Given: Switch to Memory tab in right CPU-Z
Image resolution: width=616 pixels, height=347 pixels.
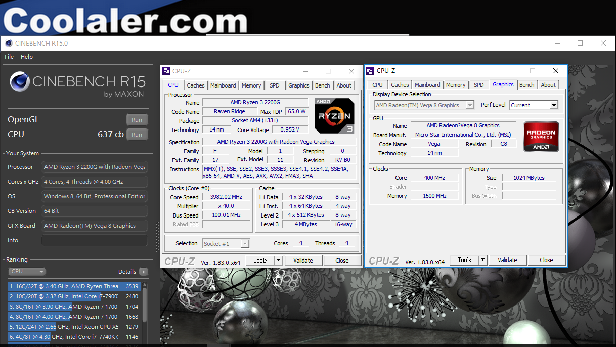Looking at the screenshot, I should coord(456,85).
